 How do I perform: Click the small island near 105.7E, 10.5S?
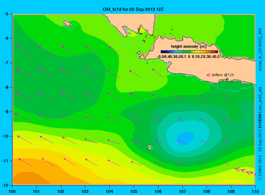149,148
